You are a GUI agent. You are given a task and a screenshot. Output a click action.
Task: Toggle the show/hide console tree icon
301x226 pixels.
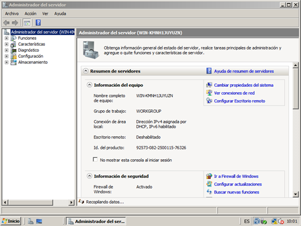(x=27, y=23)
